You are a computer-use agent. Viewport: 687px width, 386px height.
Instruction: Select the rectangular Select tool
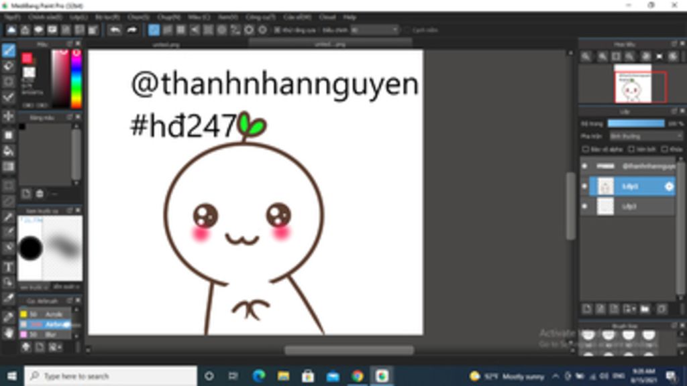[x=8, y=186]
